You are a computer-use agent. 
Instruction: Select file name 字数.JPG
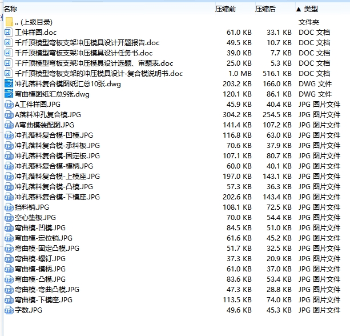(x=29, y=310)
